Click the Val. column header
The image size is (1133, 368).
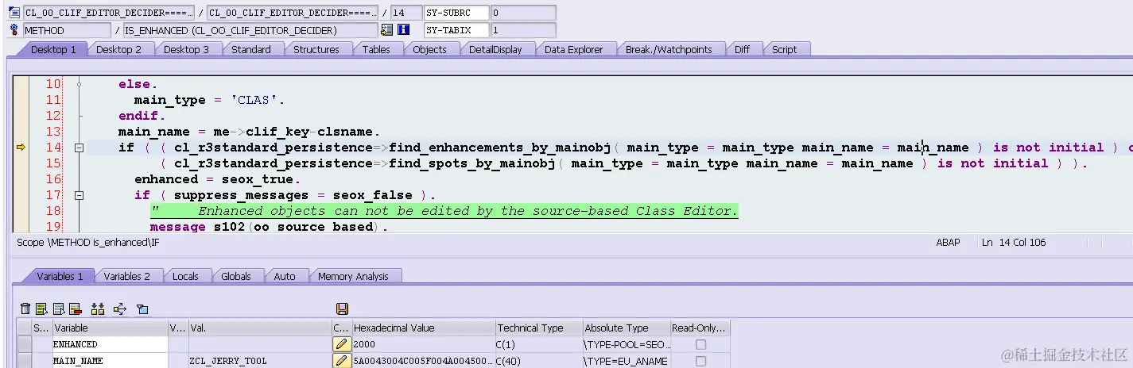pos(259,328)
